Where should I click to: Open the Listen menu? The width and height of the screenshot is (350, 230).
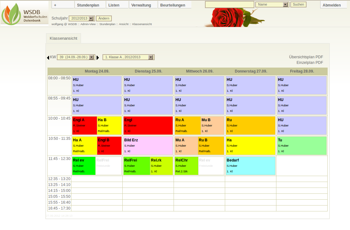(114, 5)
